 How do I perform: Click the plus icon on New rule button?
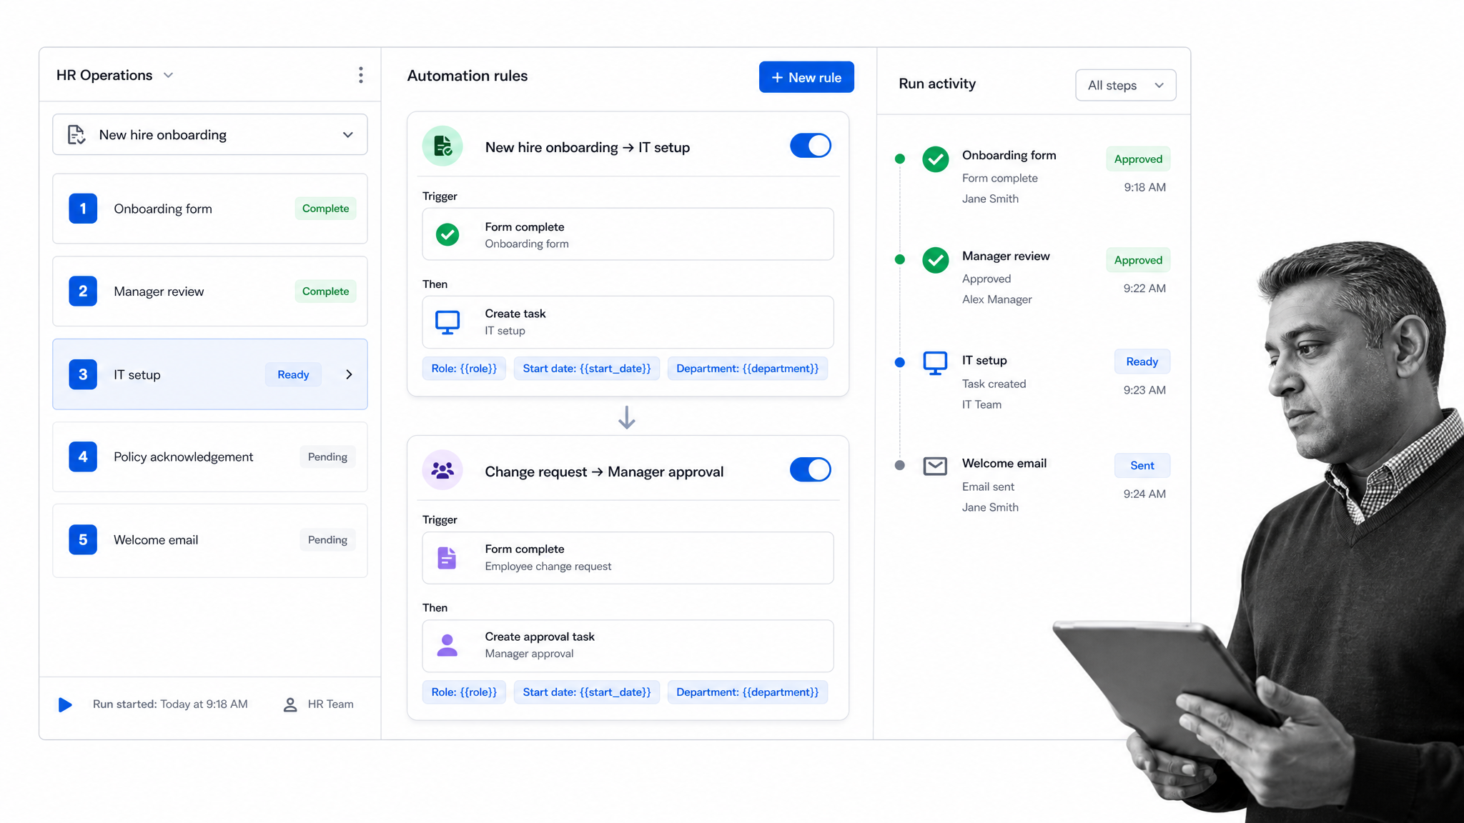pyautogui.click(x=777, y=77)
